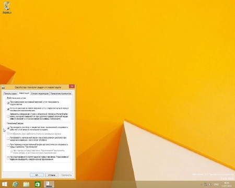Viewport: 235px width, 188px height.
Task: Show hidden tray icons arrow
Action: [202, 184]
